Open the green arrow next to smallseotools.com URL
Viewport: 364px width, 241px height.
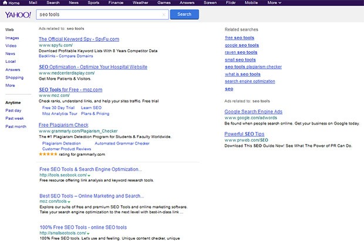click(88, 233)
